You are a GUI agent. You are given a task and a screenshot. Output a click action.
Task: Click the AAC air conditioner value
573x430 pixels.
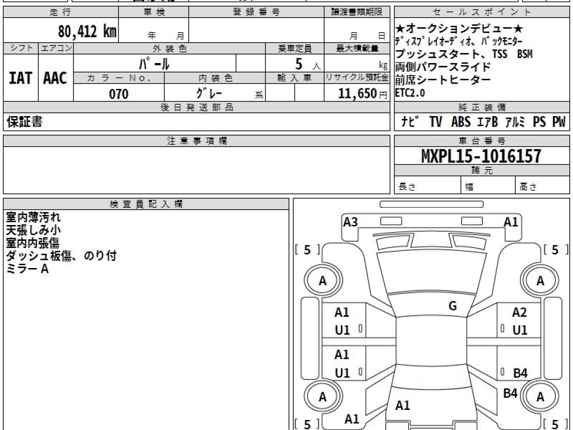click(x=55, y=78)
